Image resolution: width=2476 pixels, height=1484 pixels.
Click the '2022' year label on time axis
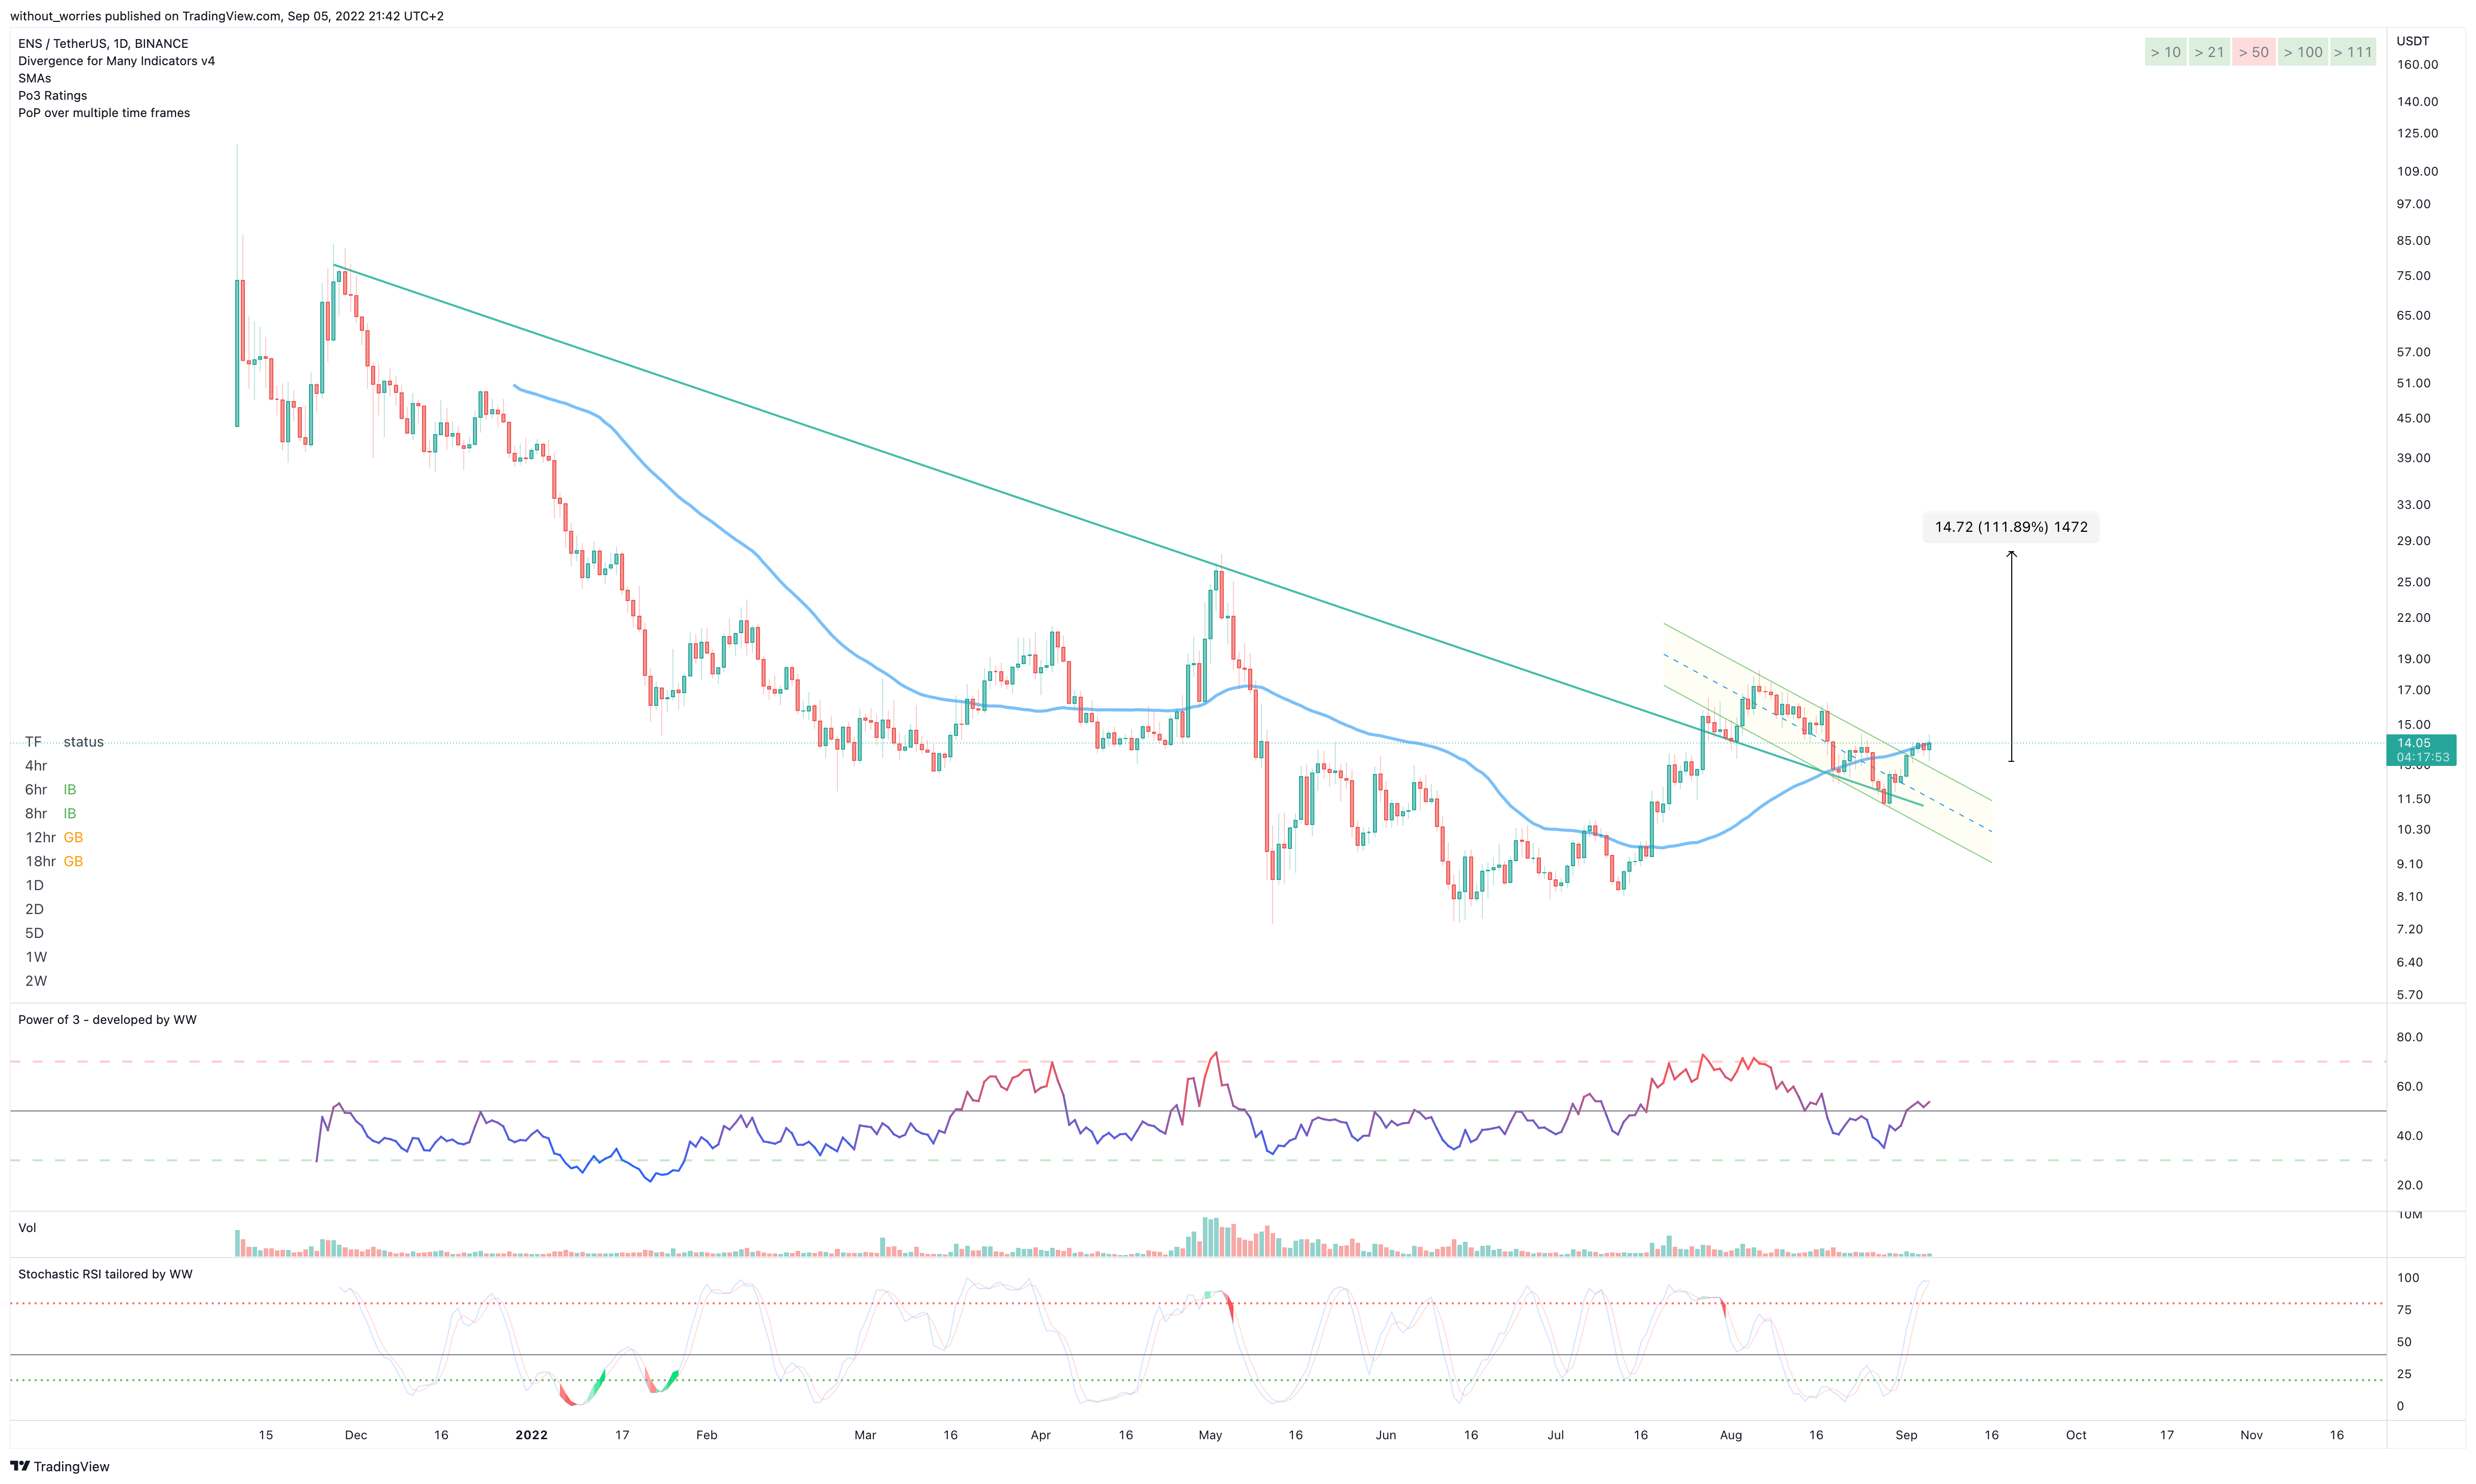click(531, 1435)
